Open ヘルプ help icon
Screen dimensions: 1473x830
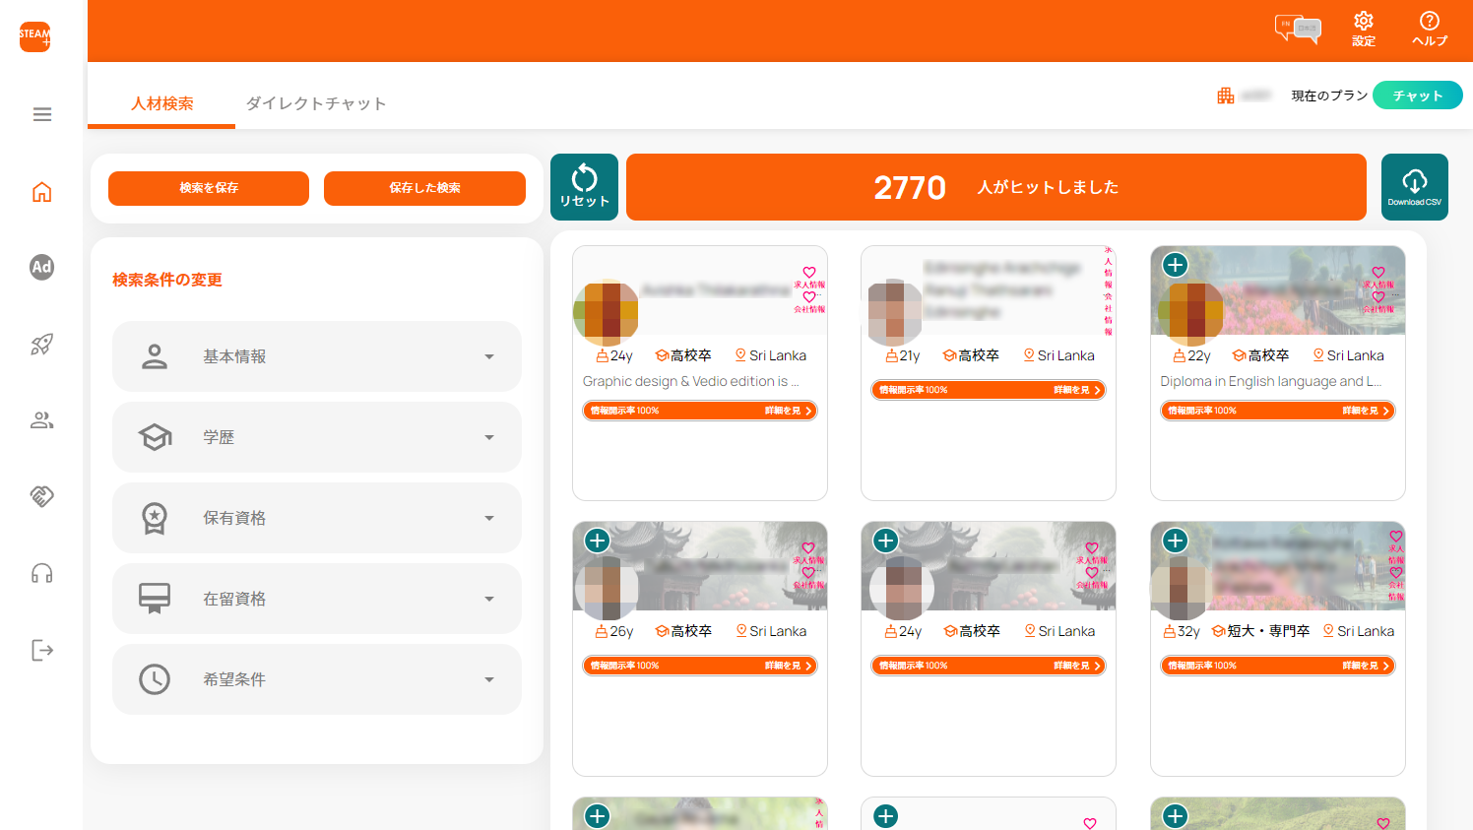(1430, 29)
